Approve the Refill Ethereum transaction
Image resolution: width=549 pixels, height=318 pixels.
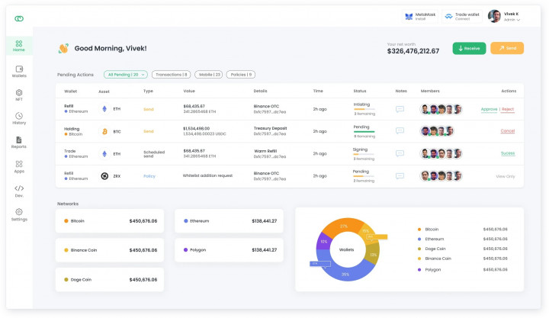click(489, 109)
